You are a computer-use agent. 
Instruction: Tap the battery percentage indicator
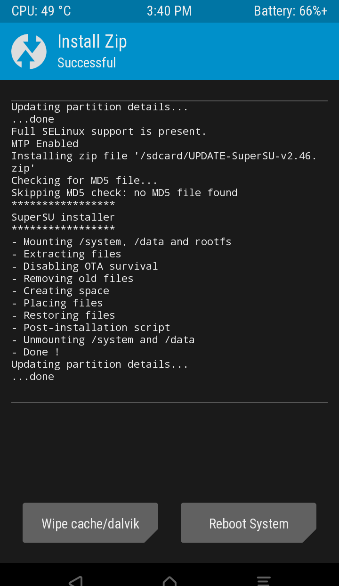[291, 11]
